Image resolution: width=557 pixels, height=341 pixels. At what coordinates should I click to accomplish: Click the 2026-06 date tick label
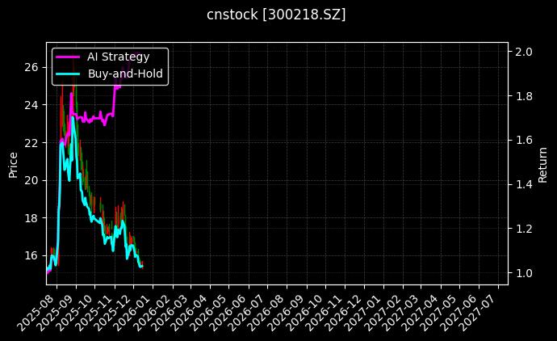(x=229, y=312)
